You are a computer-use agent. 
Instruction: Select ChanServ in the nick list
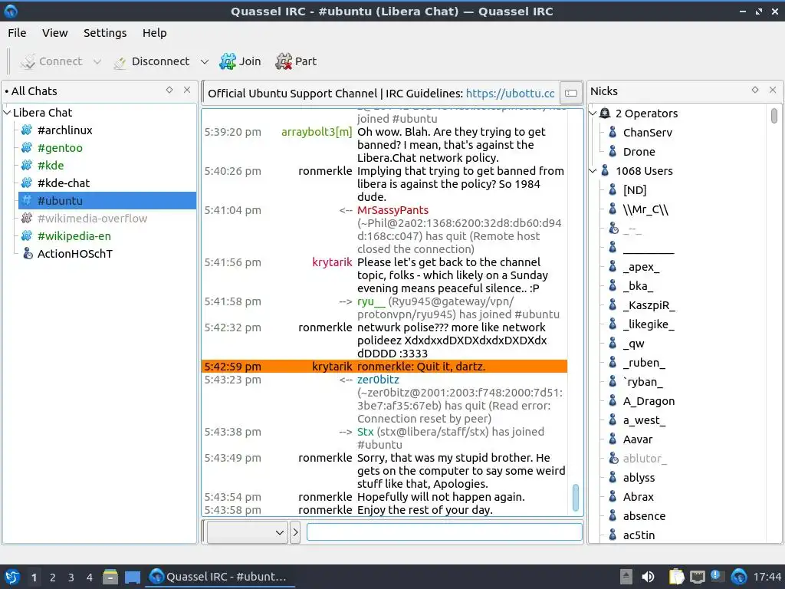click(x=647, y=133)
